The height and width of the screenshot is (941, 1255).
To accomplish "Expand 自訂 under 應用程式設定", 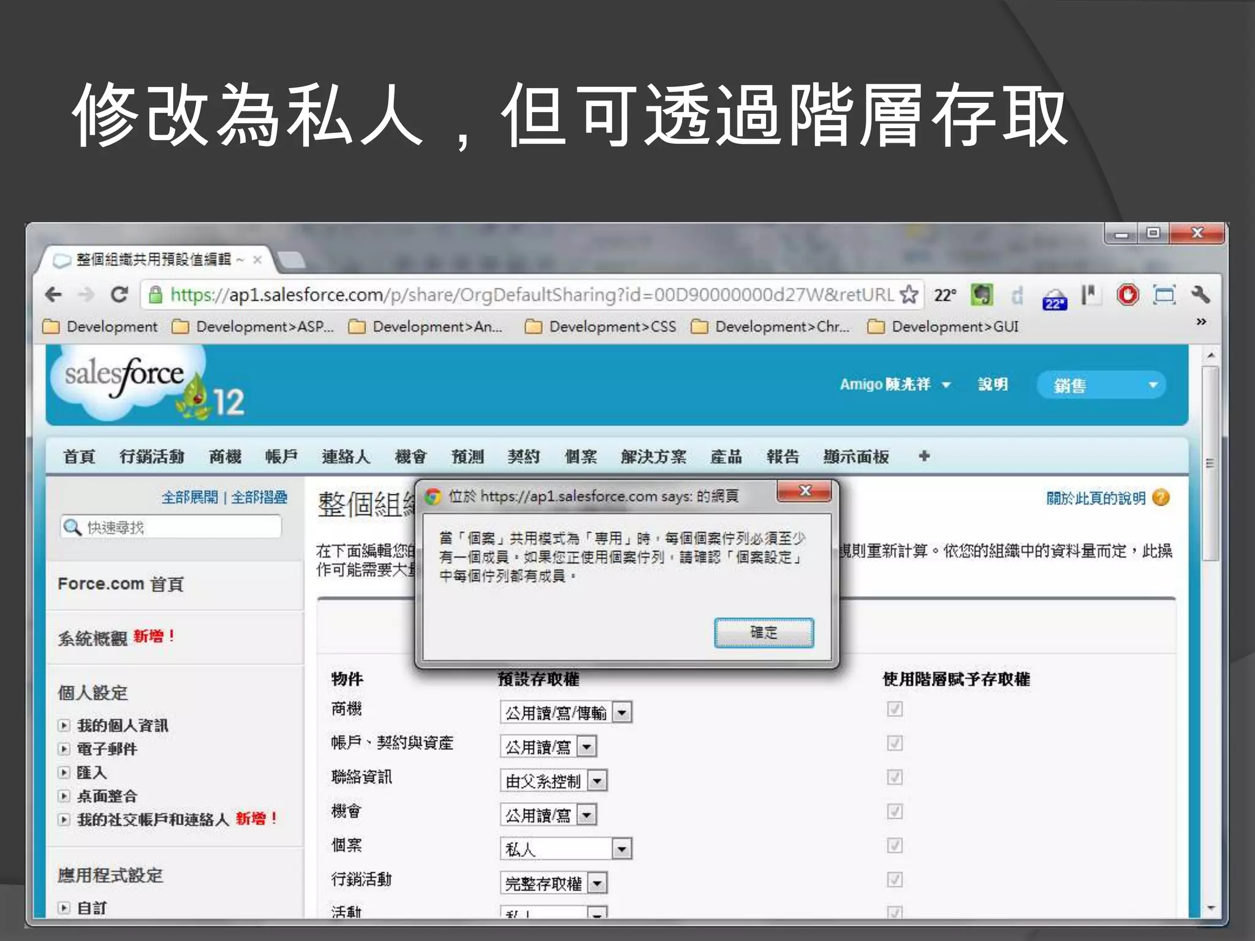I will (x=64, y=907).
